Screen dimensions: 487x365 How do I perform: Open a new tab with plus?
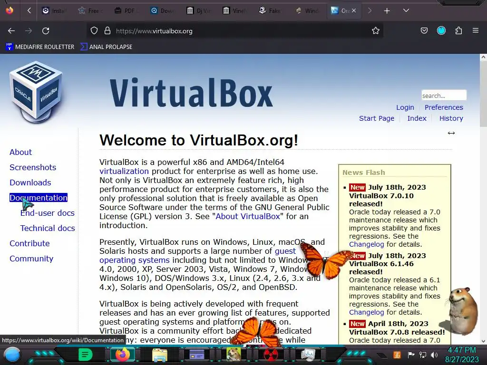pyautogui.click(x=387, y=11)
